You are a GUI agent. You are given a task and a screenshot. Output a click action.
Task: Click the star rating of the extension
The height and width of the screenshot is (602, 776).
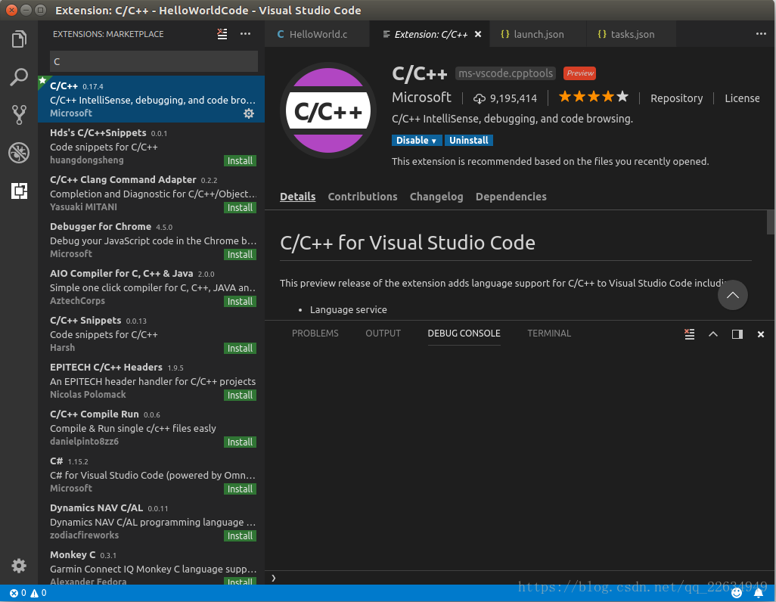594,97
